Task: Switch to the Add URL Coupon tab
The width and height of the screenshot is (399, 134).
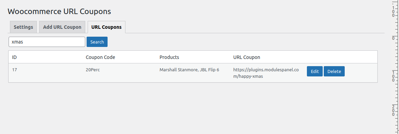Action: pos(62,27)
